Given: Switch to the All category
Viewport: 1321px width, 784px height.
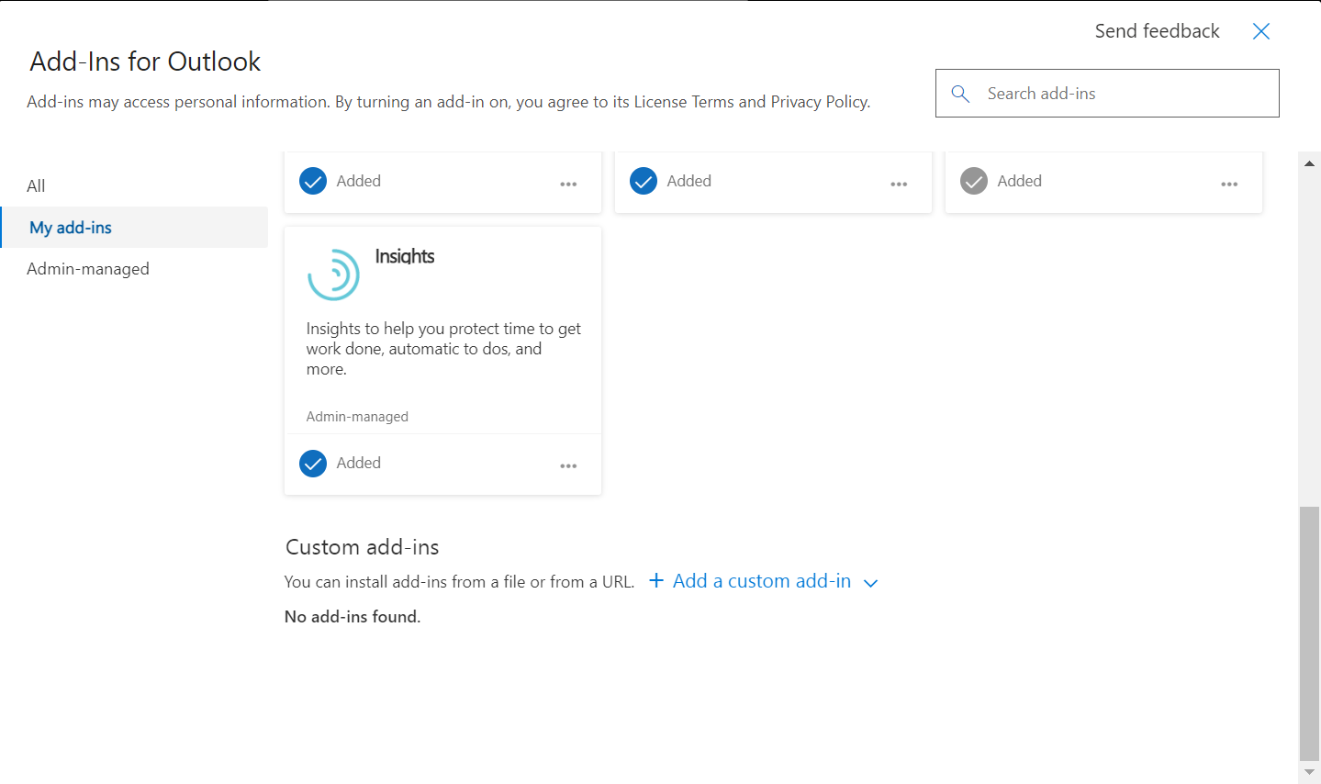Looking at the screenshot, I should pos(36,185).
